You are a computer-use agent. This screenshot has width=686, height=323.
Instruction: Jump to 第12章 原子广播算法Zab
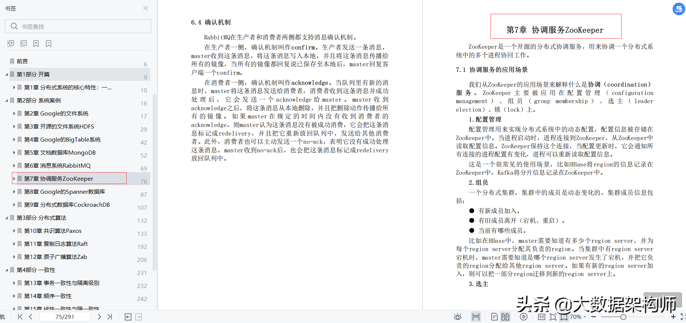55,257
